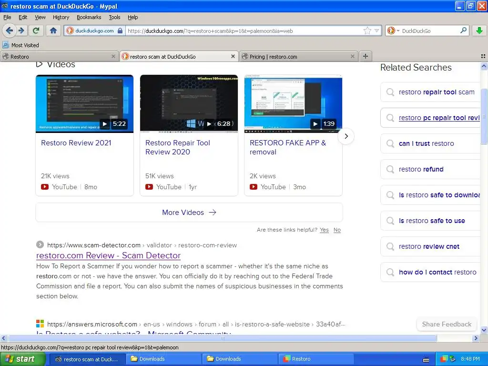Open restoro.com Review - Scam Detector result
The width and height of the screenshot is (488, 366).
click(108, 255)
